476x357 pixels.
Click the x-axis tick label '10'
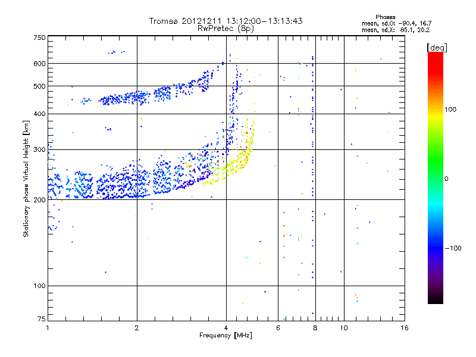[344, 328]
